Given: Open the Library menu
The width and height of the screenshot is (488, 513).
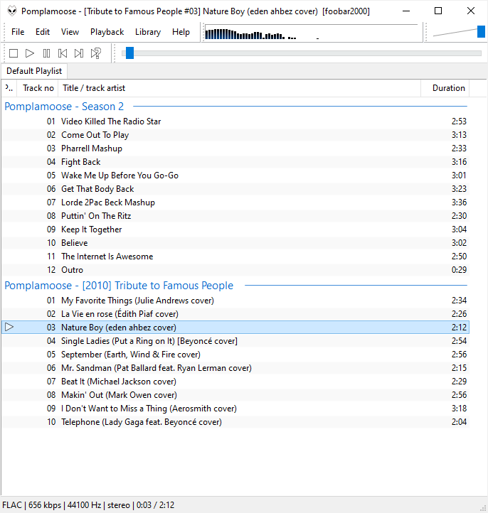Looking at the screenshot, I should point(148,32).
